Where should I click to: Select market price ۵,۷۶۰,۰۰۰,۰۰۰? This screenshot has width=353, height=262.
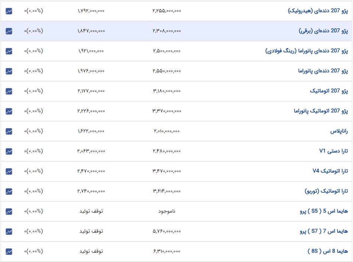click(166, 231)
